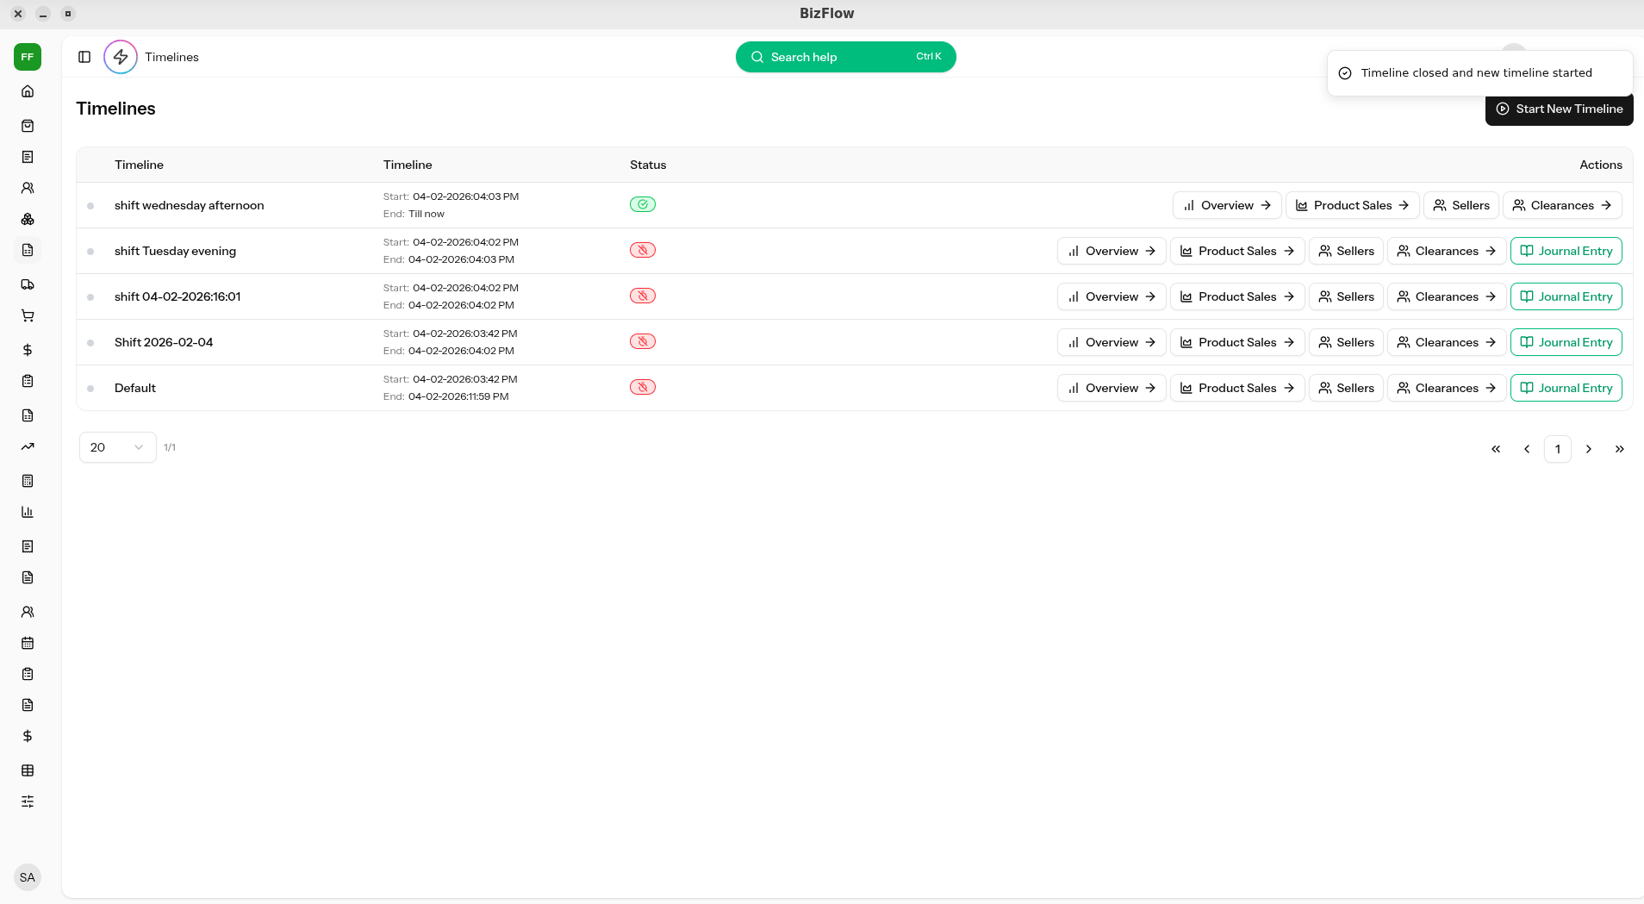Image resolution: width=1644 pixels, height=904 pixels.
Task: Open the delivery truck section in the sidebar
Action: (x=28, y=284)
